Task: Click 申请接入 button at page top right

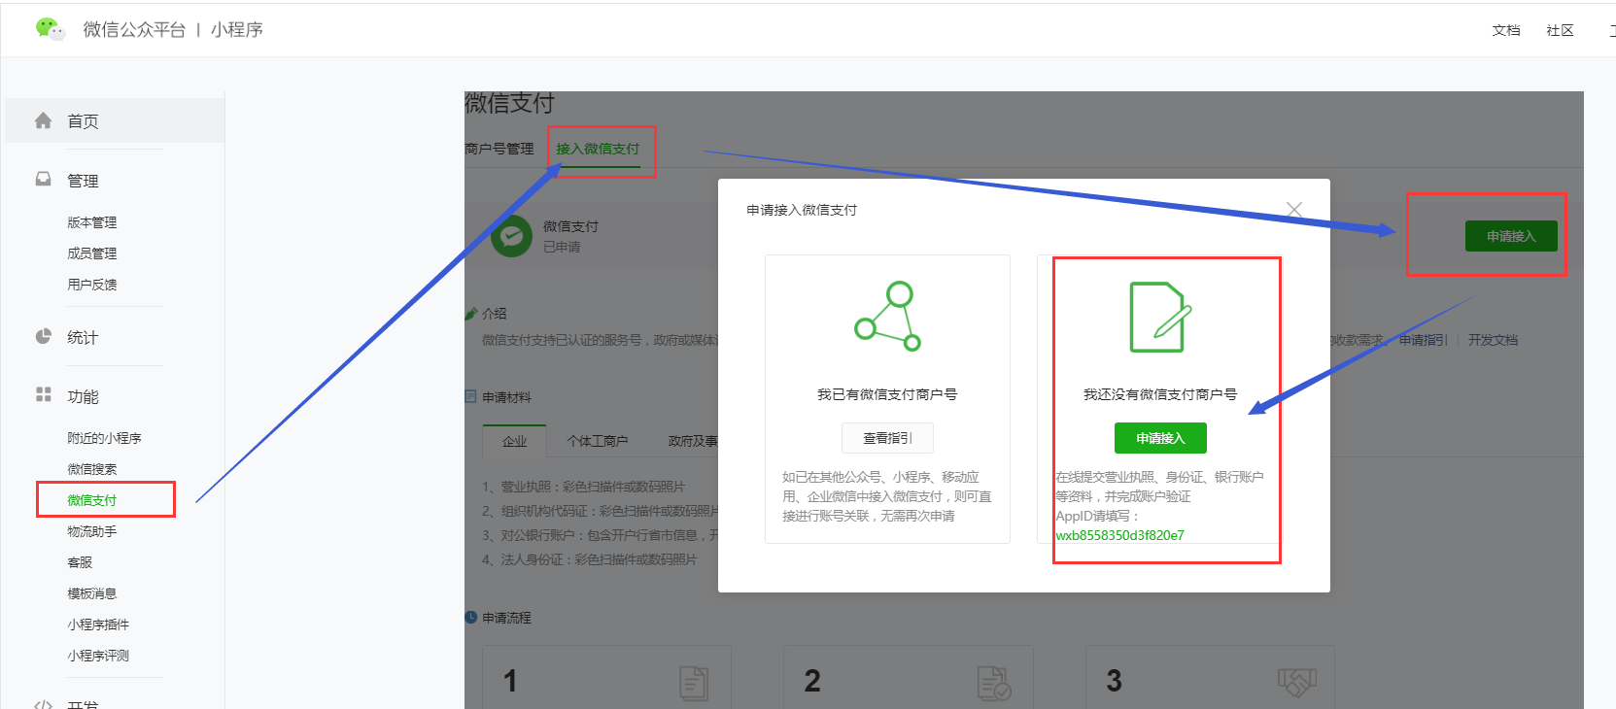Action: [x=1511, y=236]
